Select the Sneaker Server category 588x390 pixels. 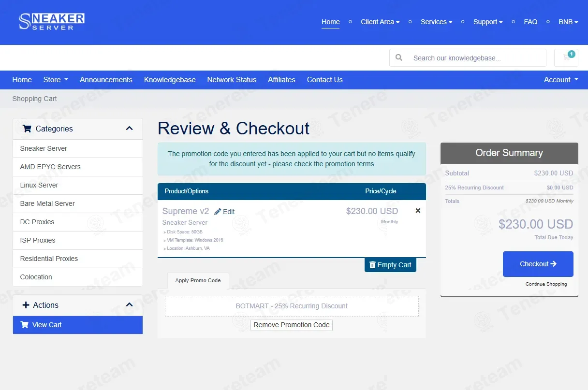[x=78, y=148]
